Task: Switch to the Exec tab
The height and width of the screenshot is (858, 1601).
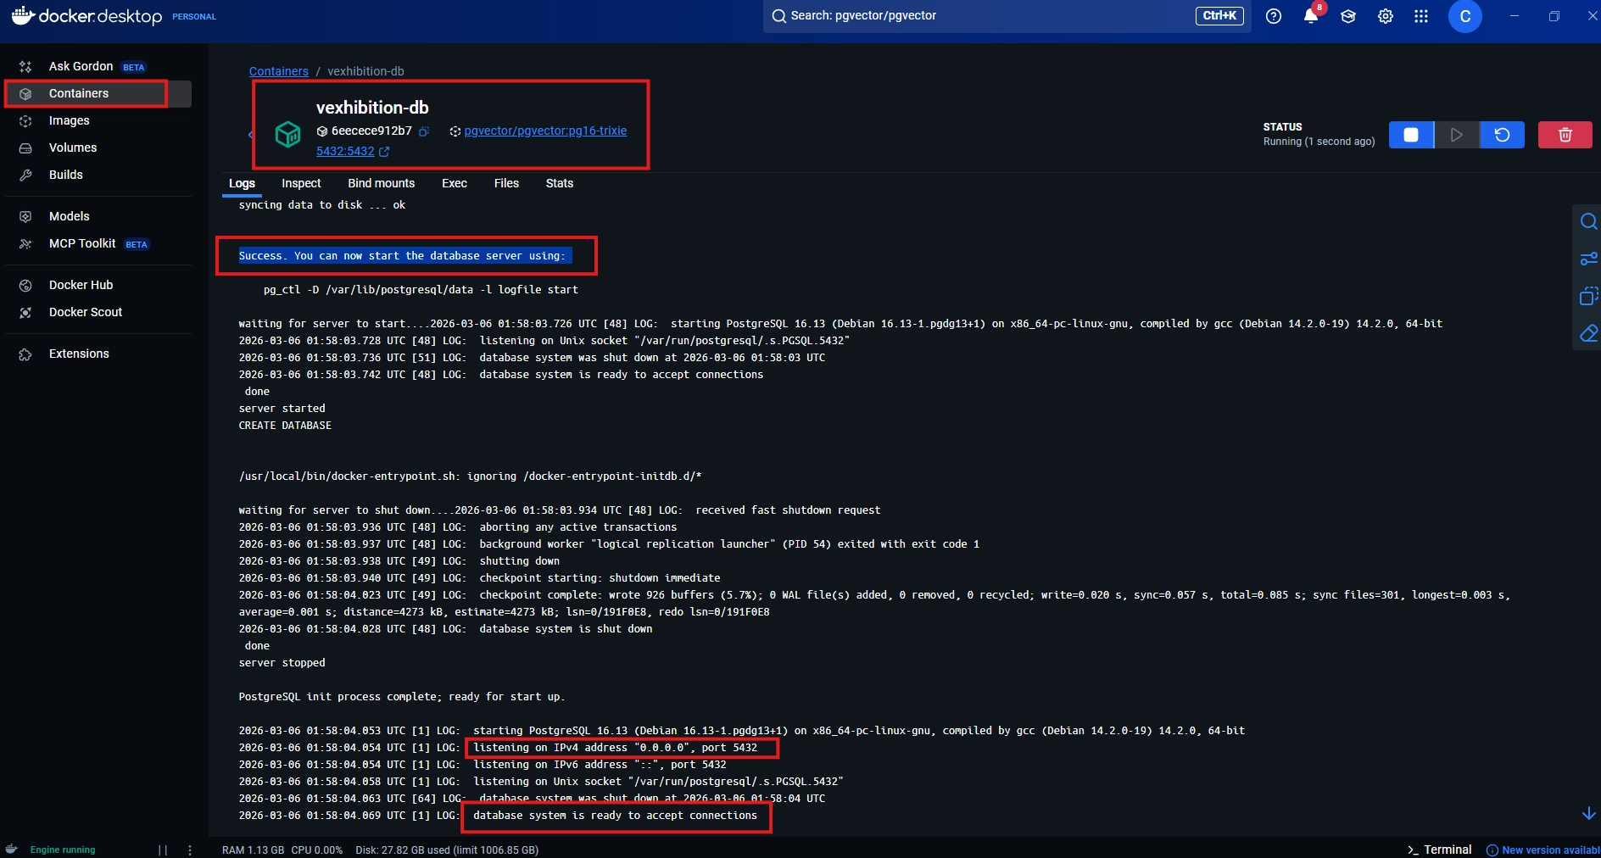Action: tap(455, 183)
